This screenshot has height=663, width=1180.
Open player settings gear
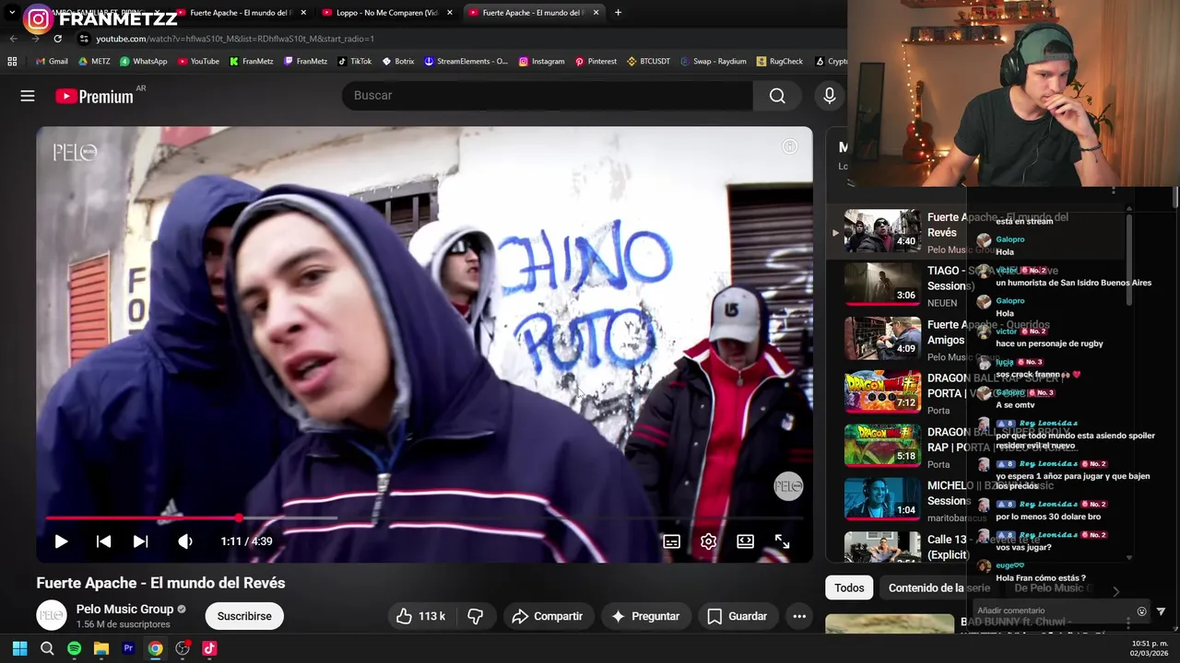[x=708, y=541]
